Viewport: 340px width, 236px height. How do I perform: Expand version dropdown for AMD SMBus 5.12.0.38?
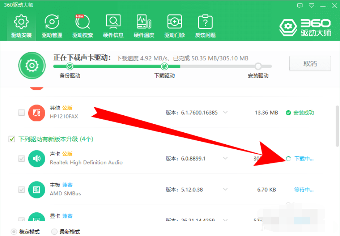225,190
